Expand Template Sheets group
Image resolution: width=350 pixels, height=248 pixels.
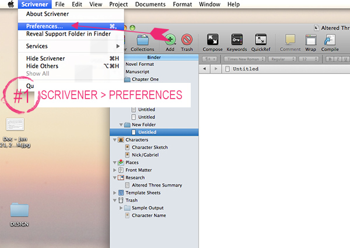coord(114,193)
